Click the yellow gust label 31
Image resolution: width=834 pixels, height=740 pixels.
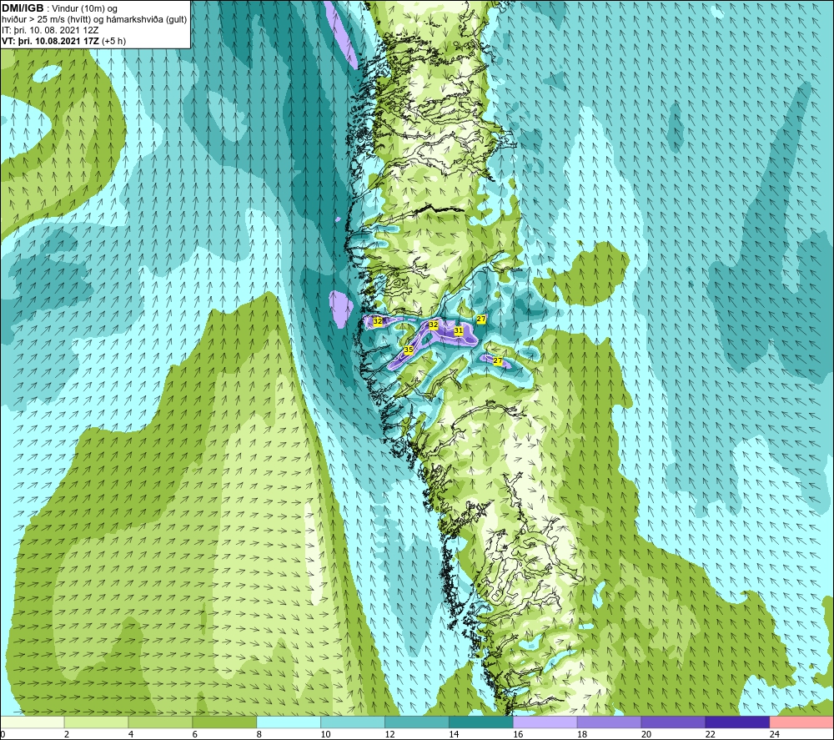point(458,330)
